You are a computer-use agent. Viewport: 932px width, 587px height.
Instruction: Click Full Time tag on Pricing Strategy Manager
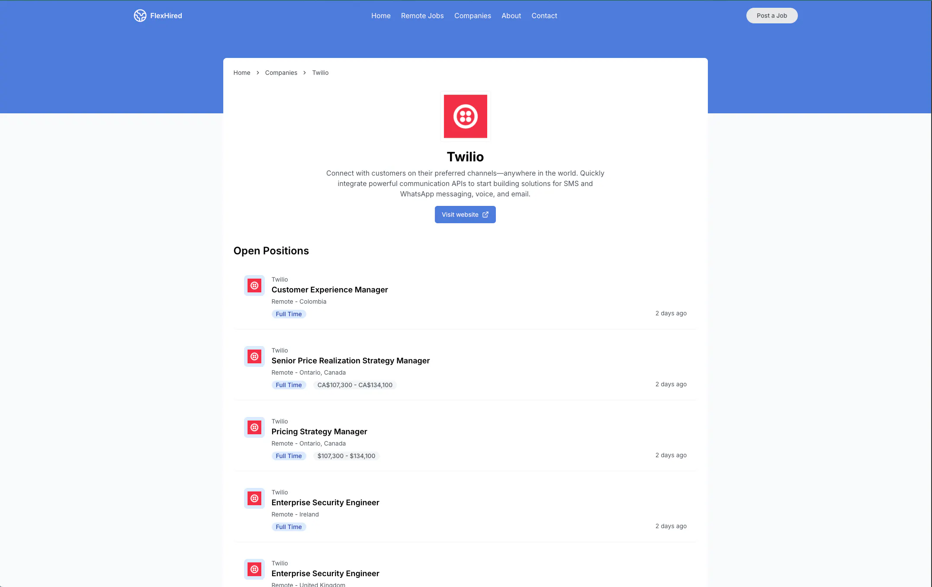tap(289, 456)
